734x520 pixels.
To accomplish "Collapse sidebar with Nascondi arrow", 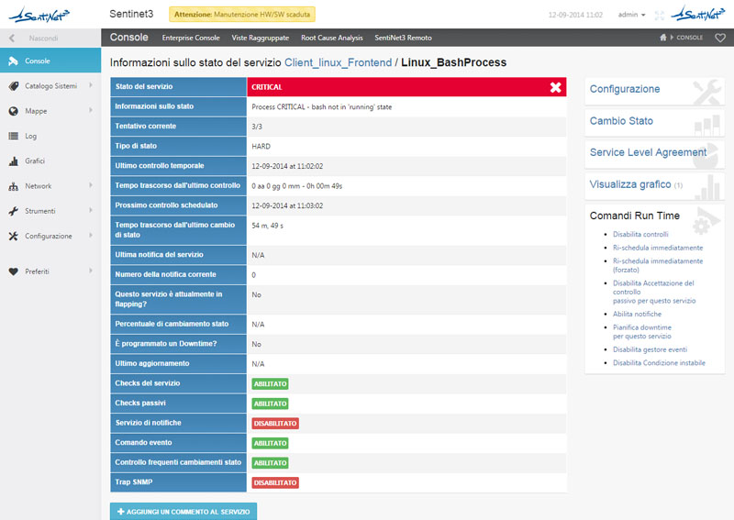I will pos(12,38).
